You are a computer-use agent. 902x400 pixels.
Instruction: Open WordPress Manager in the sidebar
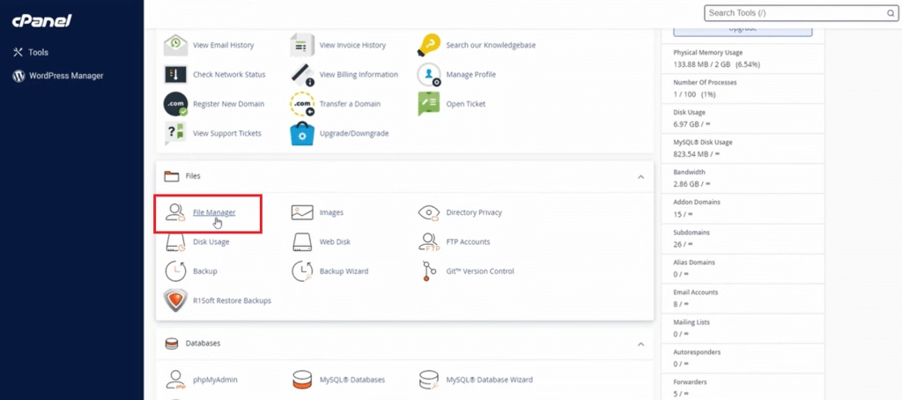tap(65, 76)
